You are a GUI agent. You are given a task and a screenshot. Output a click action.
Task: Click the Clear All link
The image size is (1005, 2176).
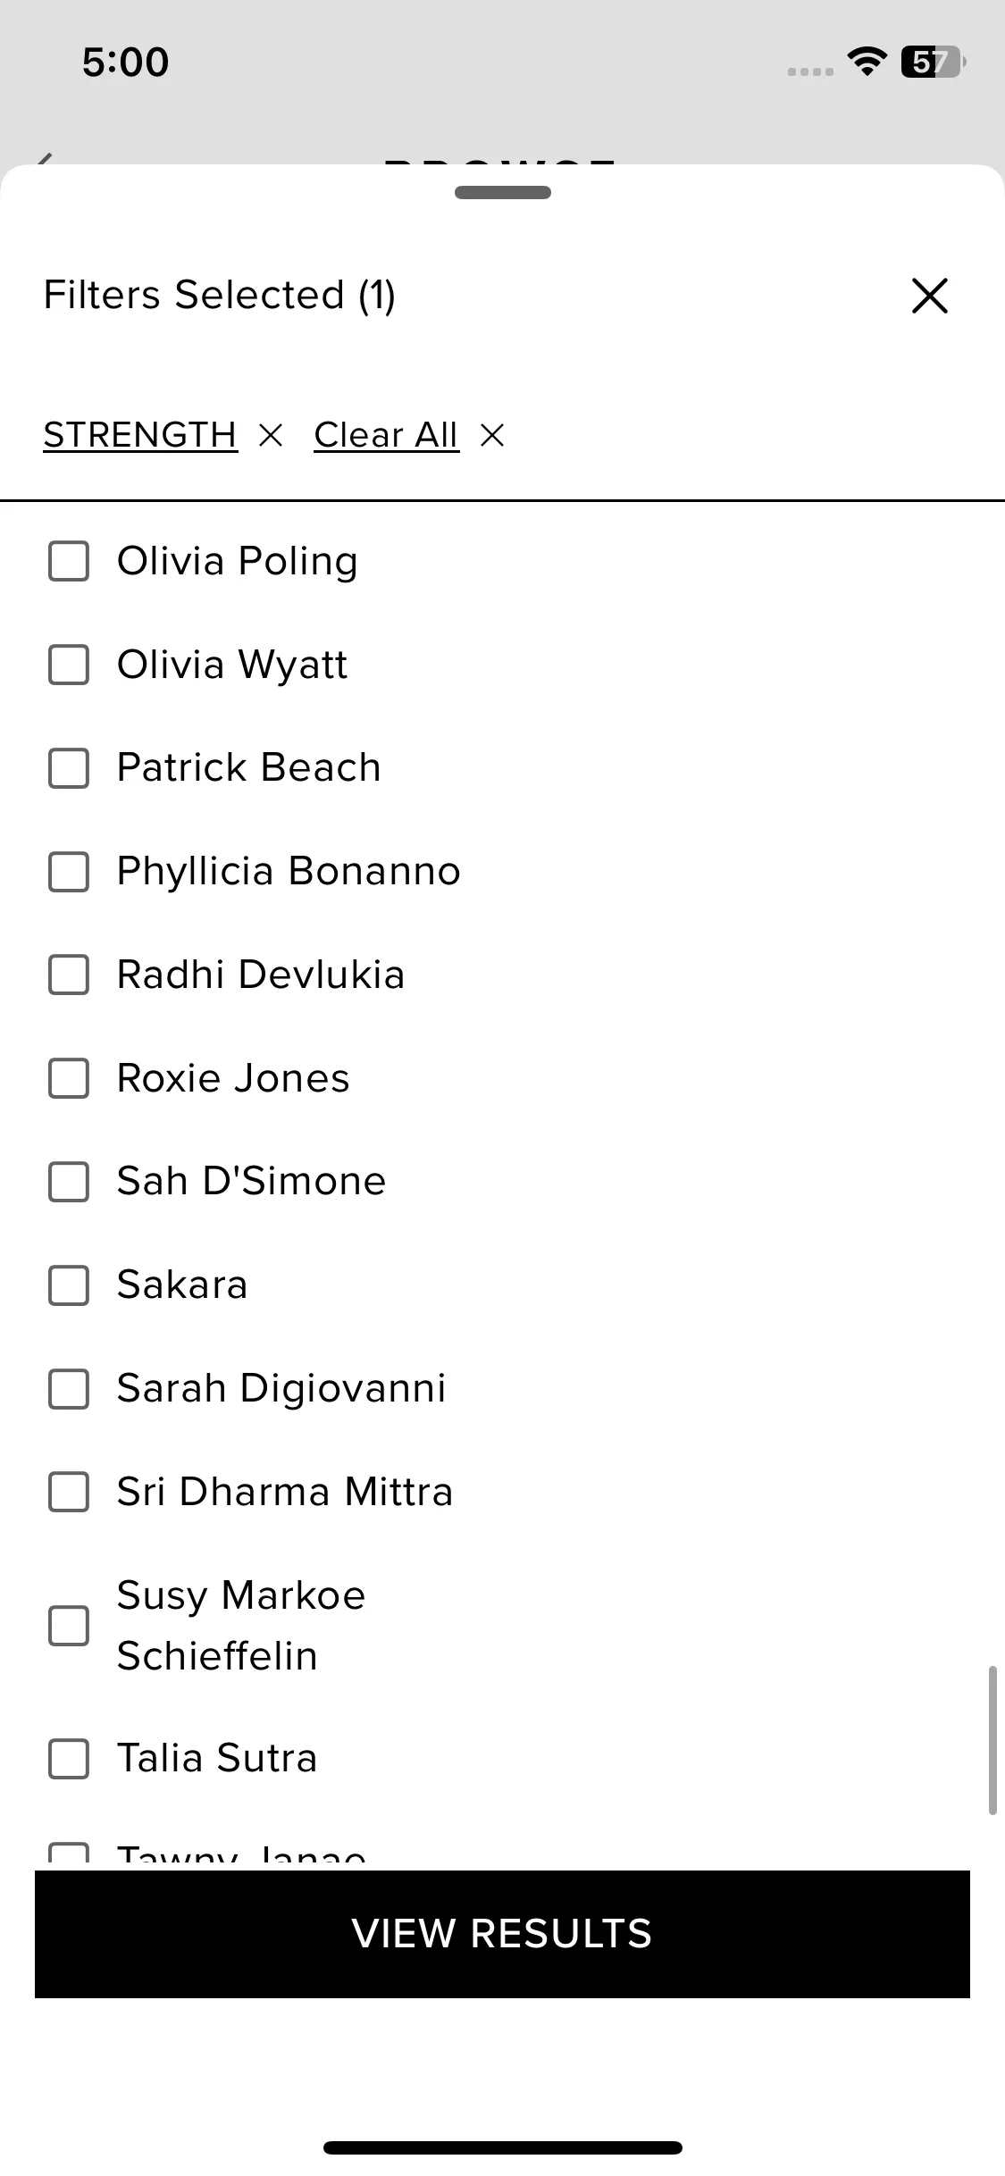(386, 436)
